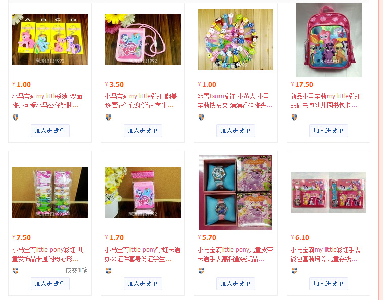Click shield badge under ¥7.50 hair accessories
The image size is (383, 300).
(x=15, y=271)
